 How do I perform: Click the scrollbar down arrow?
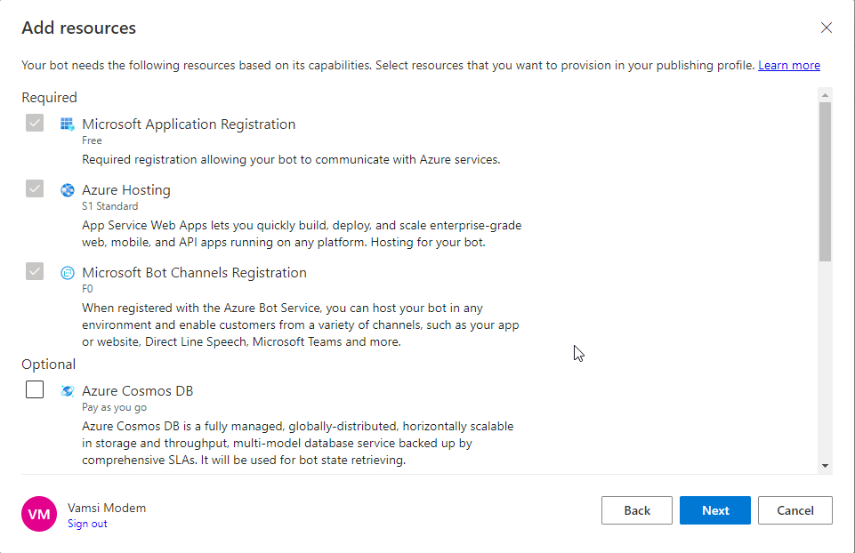(x=825, y=466)
